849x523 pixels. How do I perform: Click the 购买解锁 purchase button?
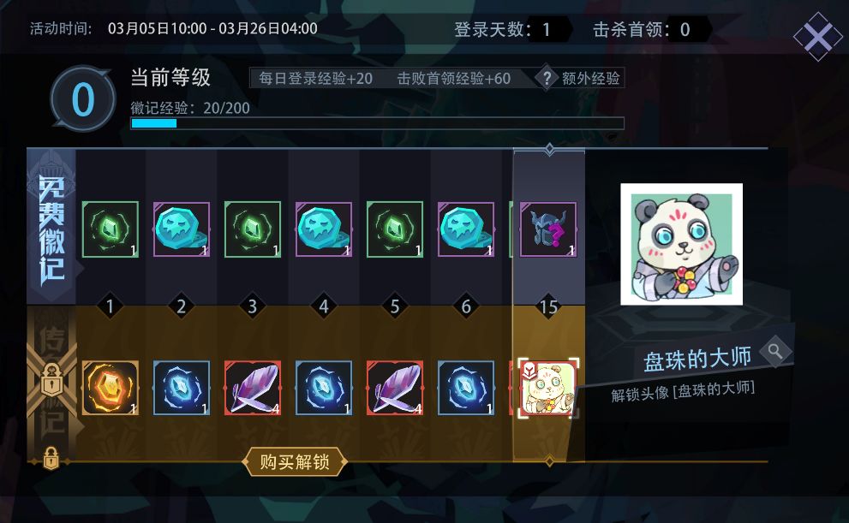pos(295,462)
